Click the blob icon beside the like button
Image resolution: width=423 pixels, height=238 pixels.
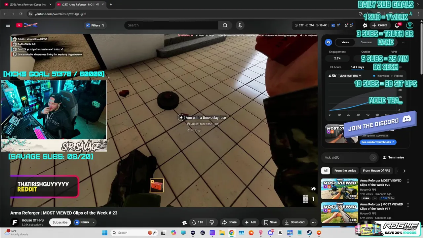click(184, 222)
